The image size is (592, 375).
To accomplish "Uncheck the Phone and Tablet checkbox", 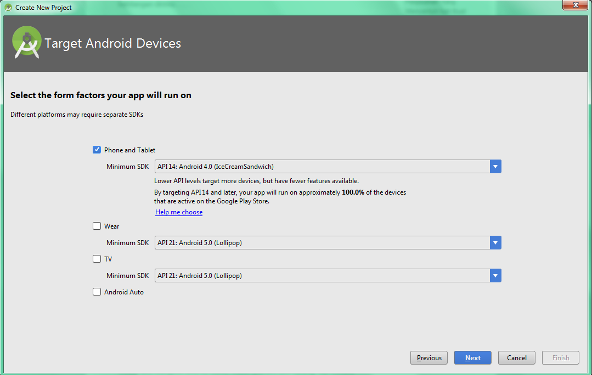I will [97, 150].
